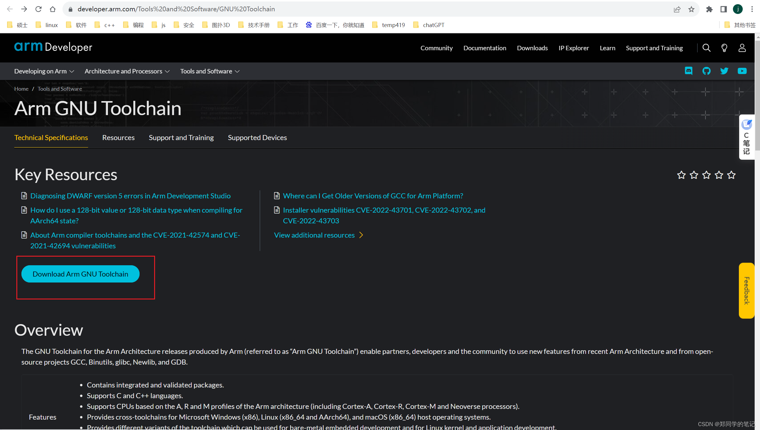The height and width of the screenshot is (430, 760).
Task: Toggle the browser side panel icon
Action: [x=723, y=9]
